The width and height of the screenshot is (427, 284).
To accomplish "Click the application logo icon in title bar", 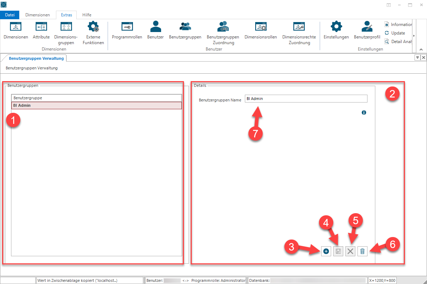I will click(x=4, y=4).
